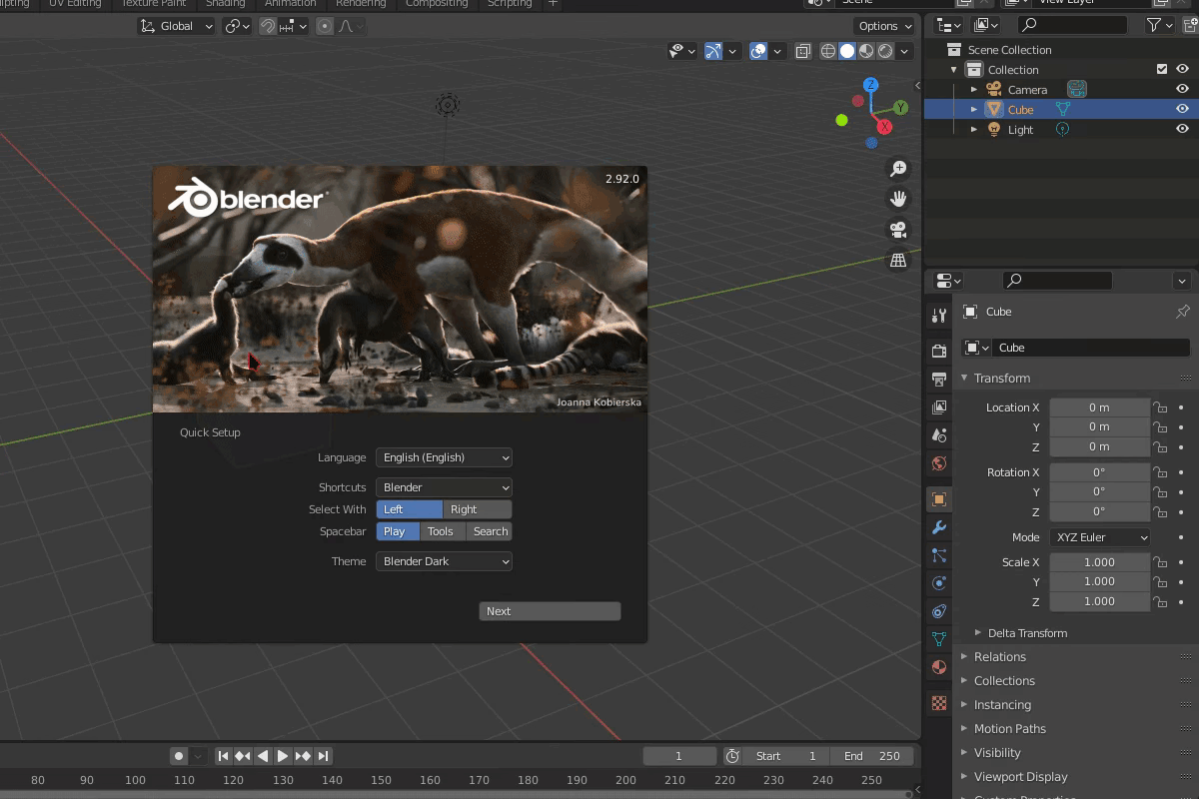This screenshot has width=1199, height=799.
Task: Open the Modifier properties wrench tab
Action: [938, 526]
